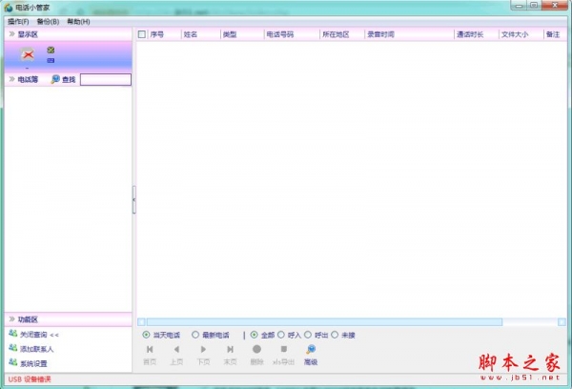Collapse the 电话簿 section chevron
Image resolution: width=572 pixels, height=389 pixels.
(x=10, y=79)
